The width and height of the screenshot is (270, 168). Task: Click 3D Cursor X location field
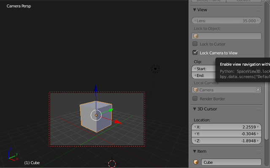(227, 127)
